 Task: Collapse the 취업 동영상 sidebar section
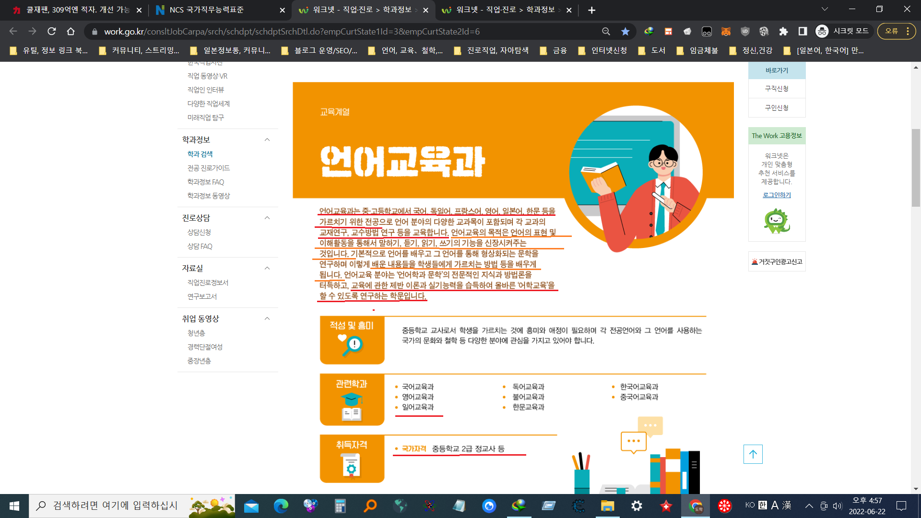point(267,318)
